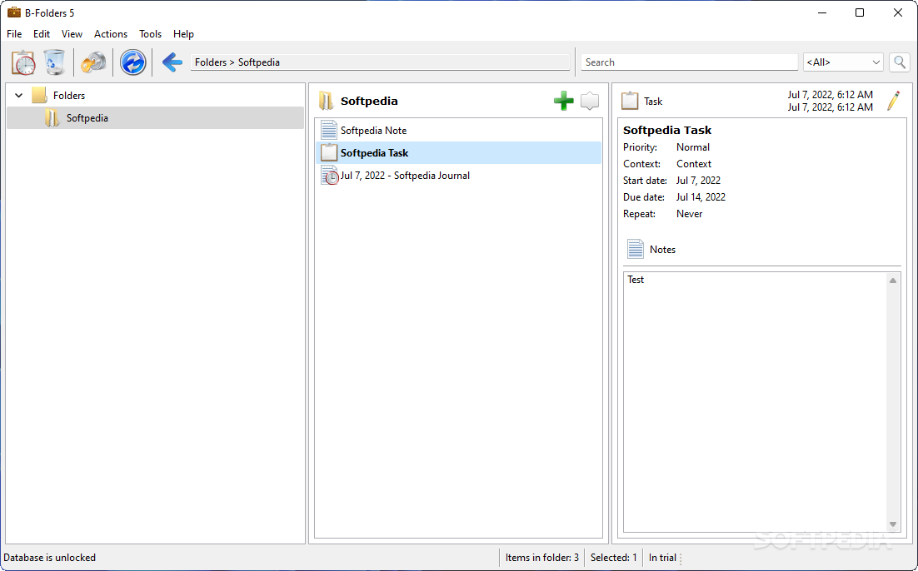This screenshot has height=571, width=918.
Task: Click the Softpedia Task title in details
Action: [x=667, y=130]
